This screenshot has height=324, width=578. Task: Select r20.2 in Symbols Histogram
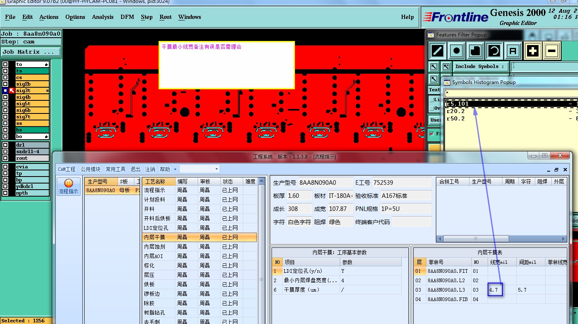coord(512,111)
